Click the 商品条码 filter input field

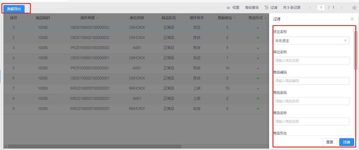coord(311,101)
